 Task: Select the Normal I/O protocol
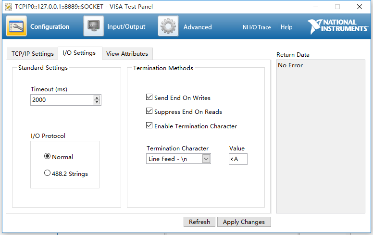pos(47,156)
